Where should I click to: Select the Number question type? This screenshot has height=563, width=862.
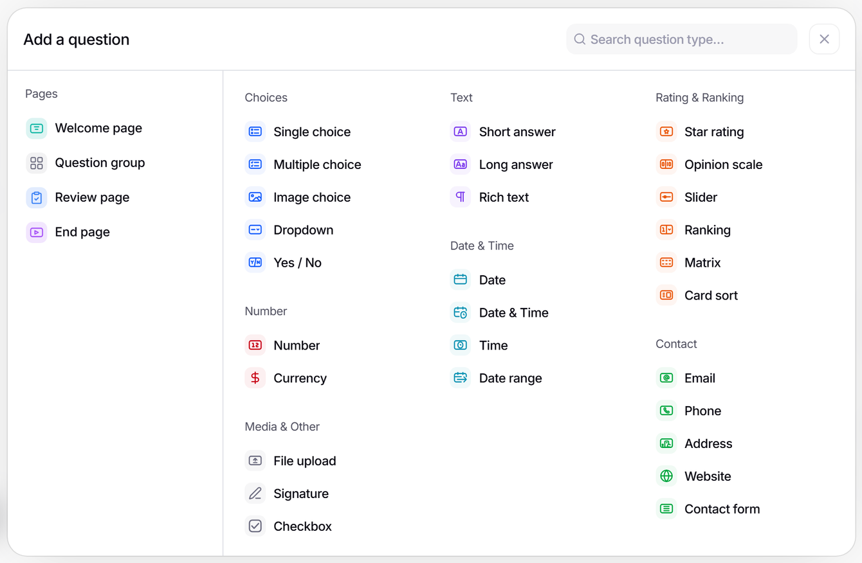(x=282, y=345)
